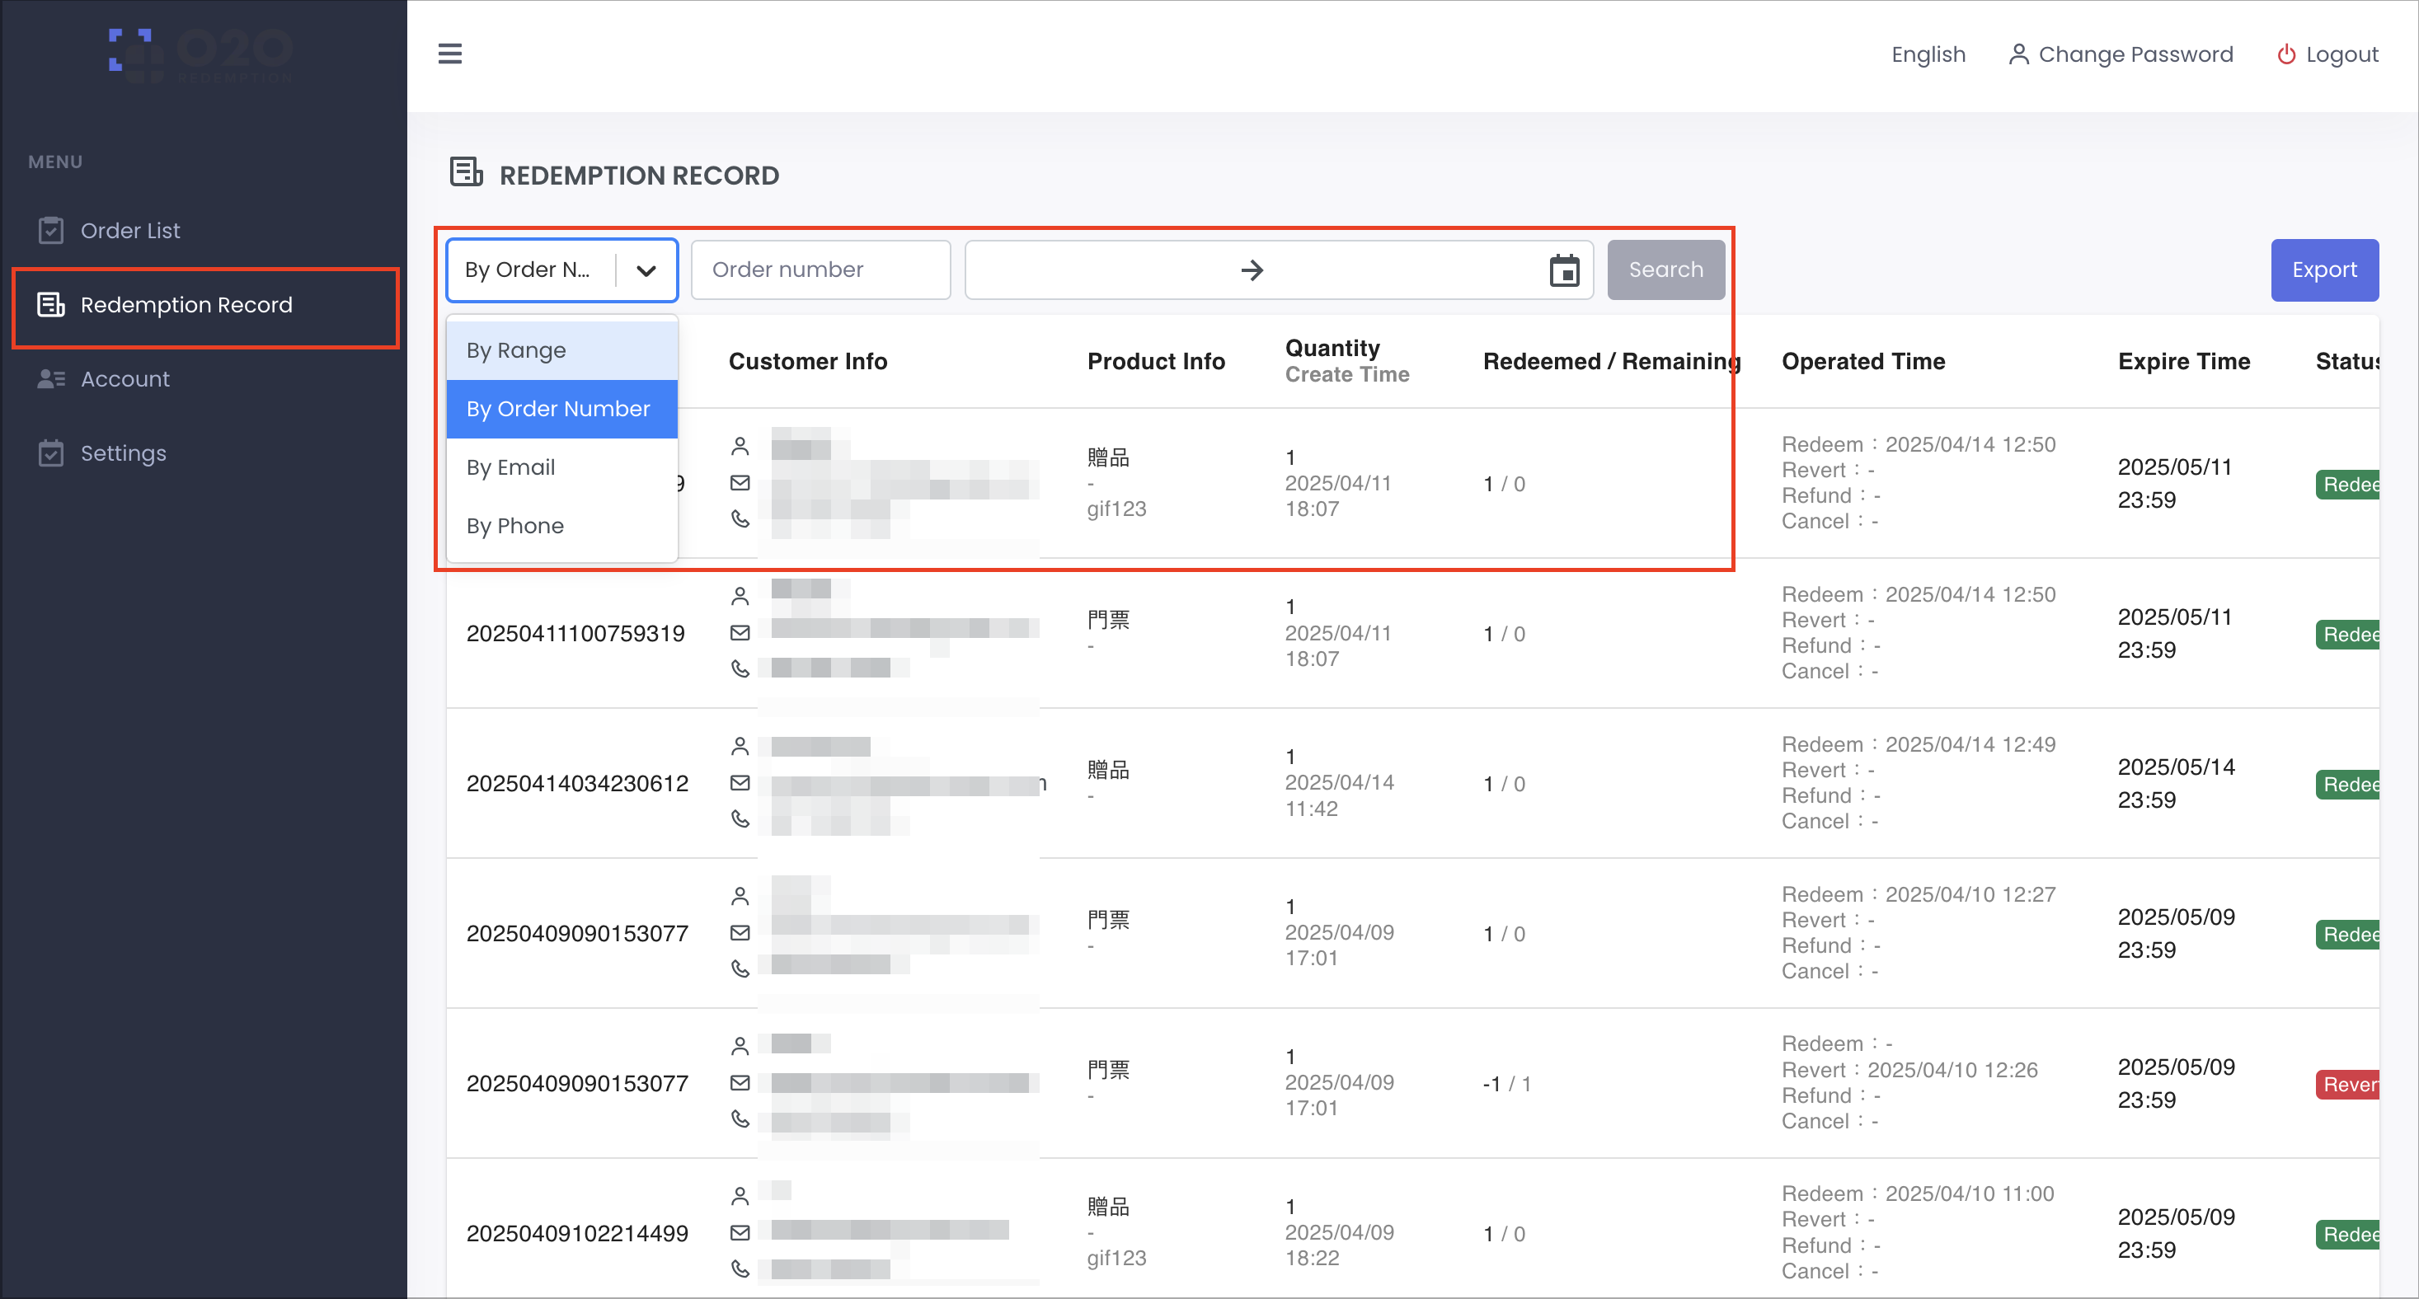Click order number 20250414034230612
The height and width of the screenshot is (1299, 2419).
pos(576,784)
